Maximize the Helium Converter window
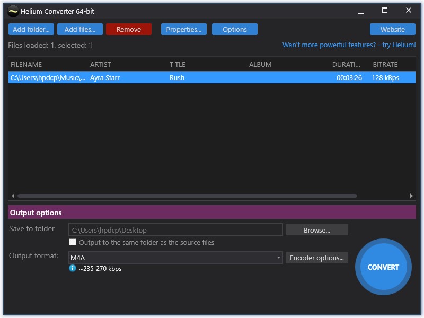Viewport: 424px width, 318px height. 385,11
